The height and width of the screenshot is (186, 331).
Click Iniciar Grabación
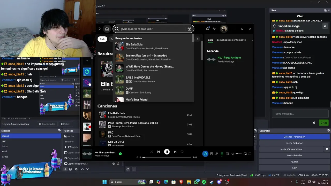[294, 143]
